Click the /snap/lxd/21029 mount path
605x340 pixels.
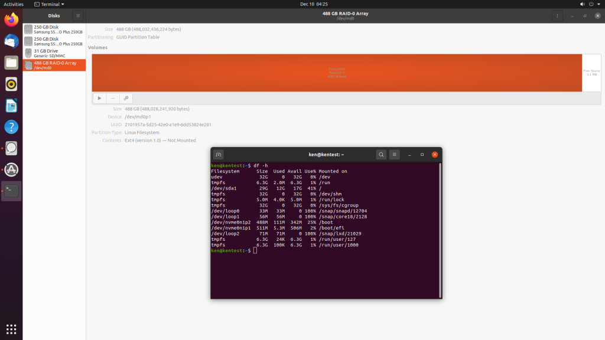(x=340, y=234)
